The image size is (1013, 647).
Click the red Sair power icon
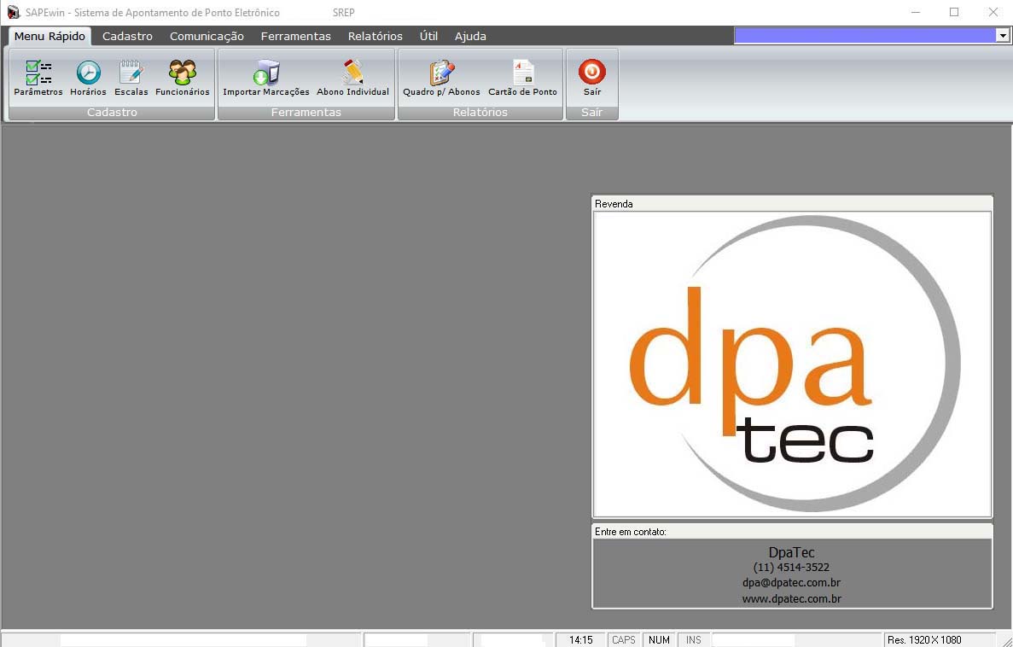(x=591, y=72)
